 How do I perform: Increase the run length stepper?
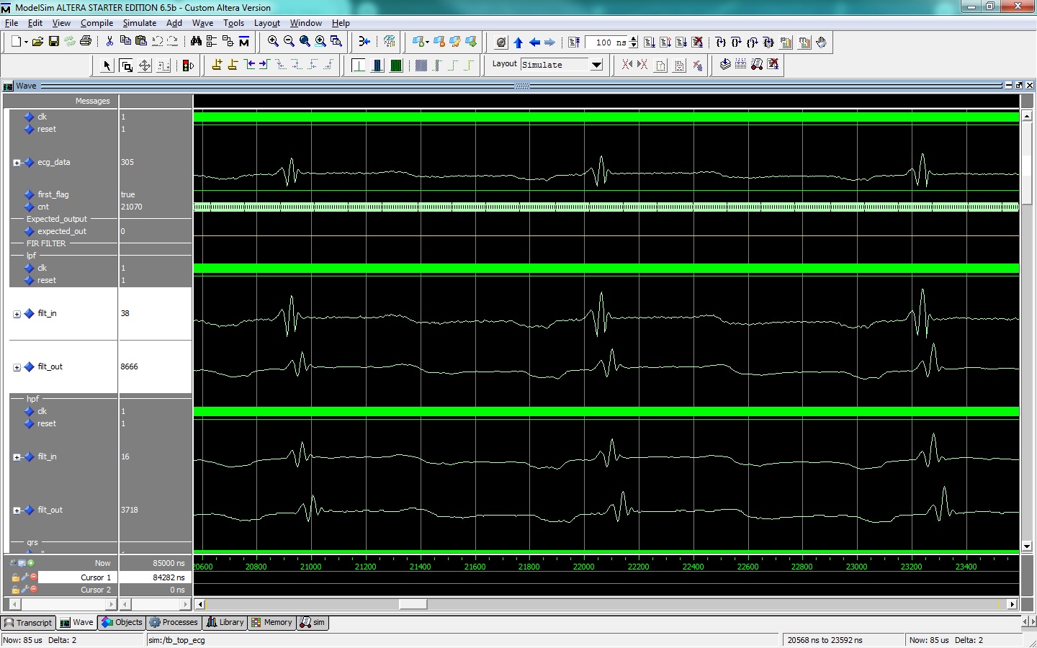pos(634,39)
